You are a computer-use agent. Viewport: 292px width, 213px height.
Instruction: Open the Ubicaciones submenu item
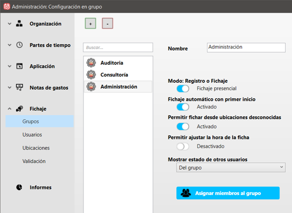(x=36, y=148)
